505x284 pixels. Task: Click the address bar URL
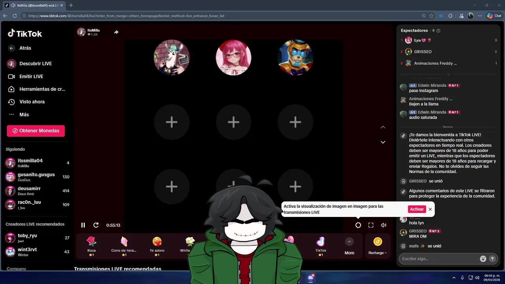pos(126,16)
